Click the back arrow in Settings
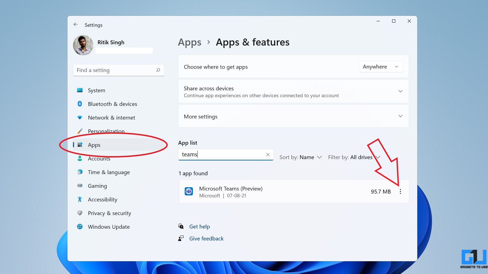 tap(76, 25)
